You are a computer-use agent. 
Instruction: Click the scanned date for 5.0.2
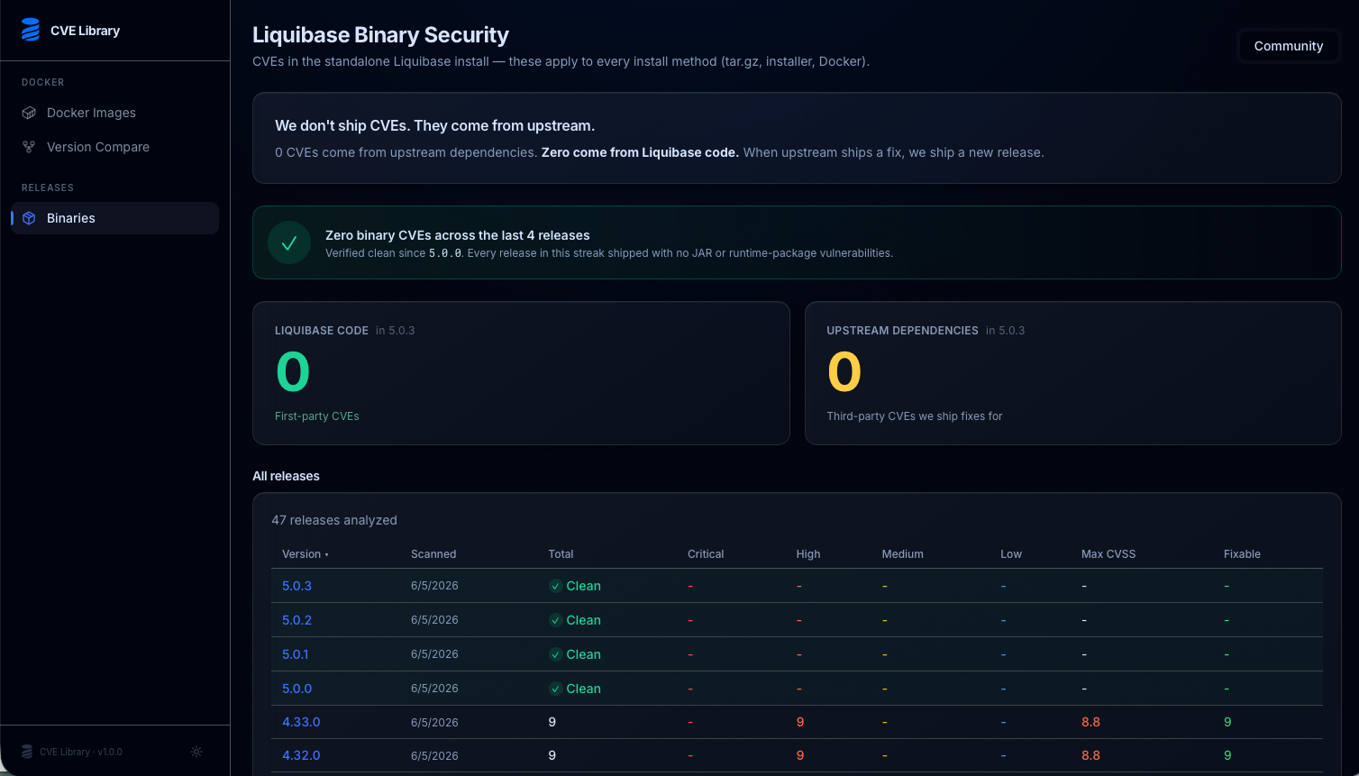[434, 620]
